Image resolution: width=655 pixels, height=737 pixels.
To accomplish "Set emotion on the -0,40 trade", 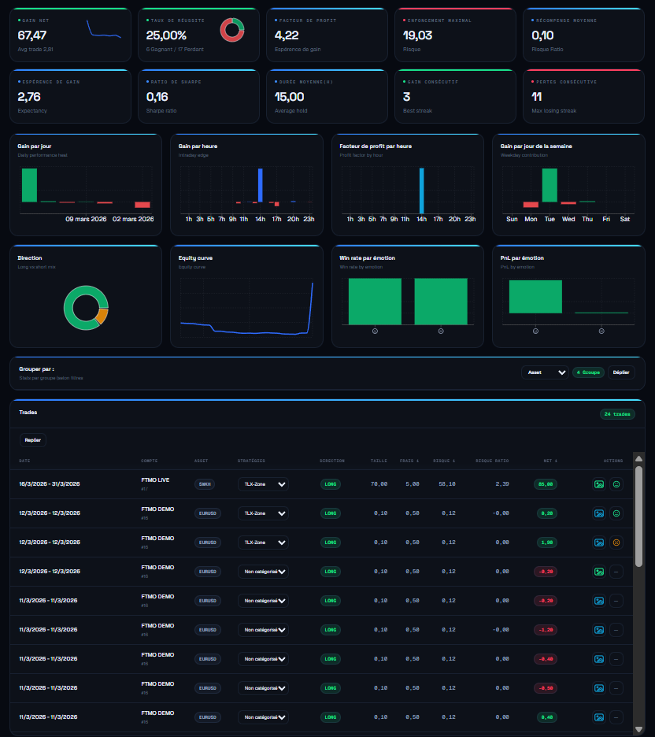I will [616, 659].
